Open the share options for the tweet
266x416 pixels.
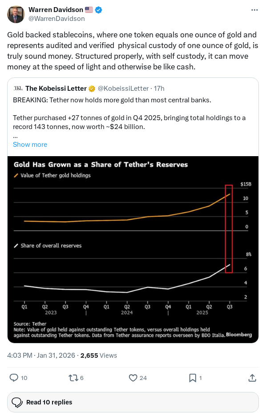coord(252,377)
